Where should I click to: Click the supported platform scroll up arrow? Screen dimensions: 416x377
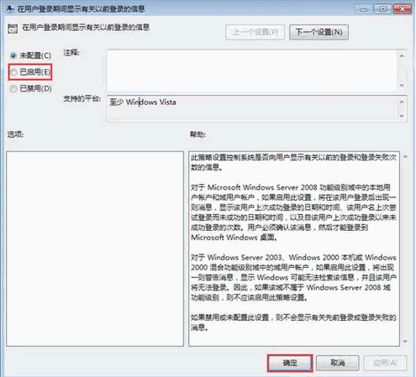[x=402, y=102]
